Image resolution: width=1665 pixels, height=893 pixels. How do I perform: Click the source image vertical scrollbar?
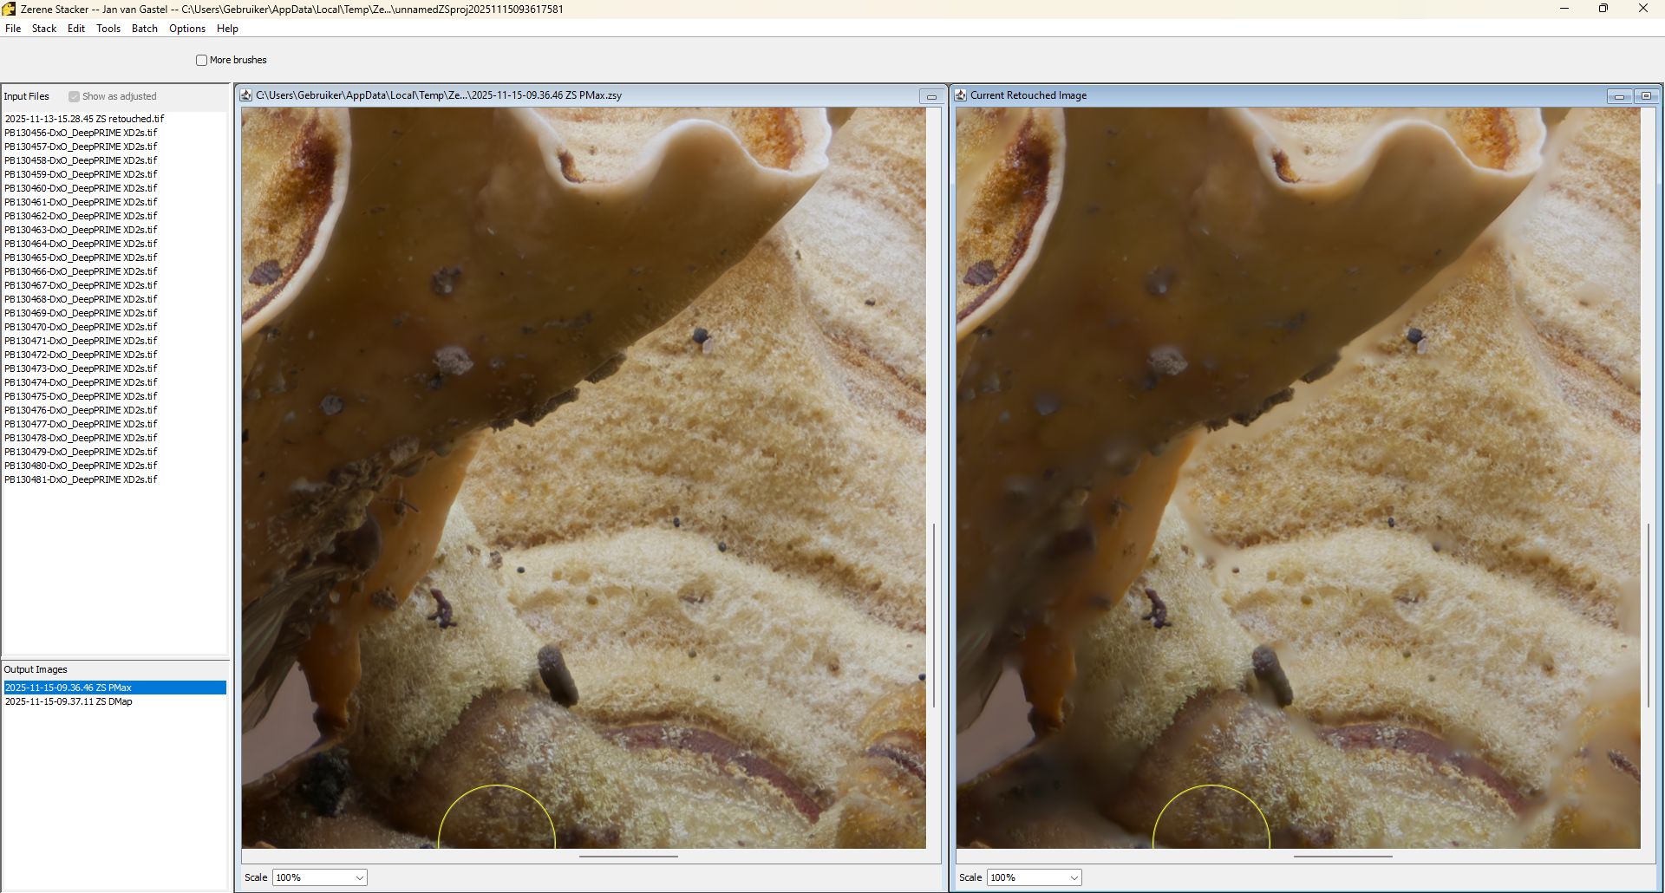[934, 616]
